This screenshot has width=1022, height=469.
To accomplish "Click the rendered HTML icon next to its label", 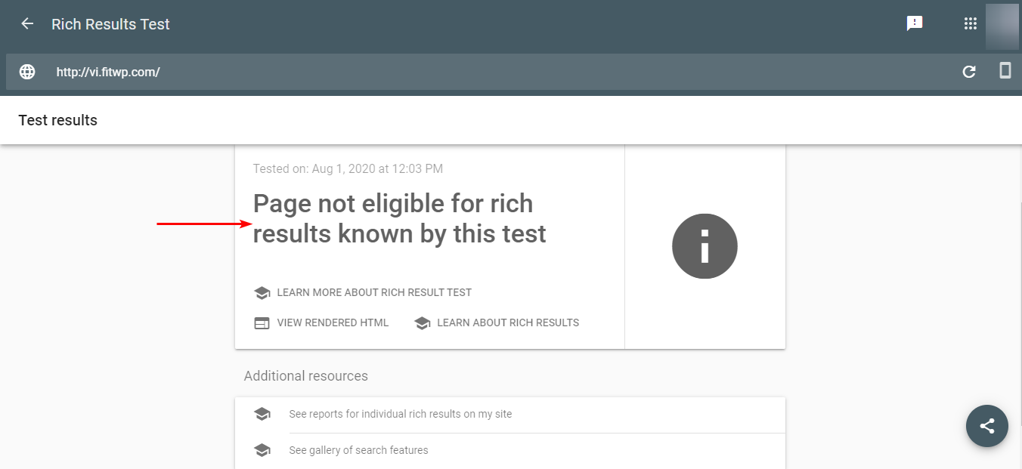I will 262,322.
